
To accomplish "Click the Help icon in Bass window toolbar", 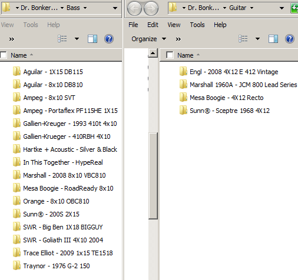I will coord(109,39).
